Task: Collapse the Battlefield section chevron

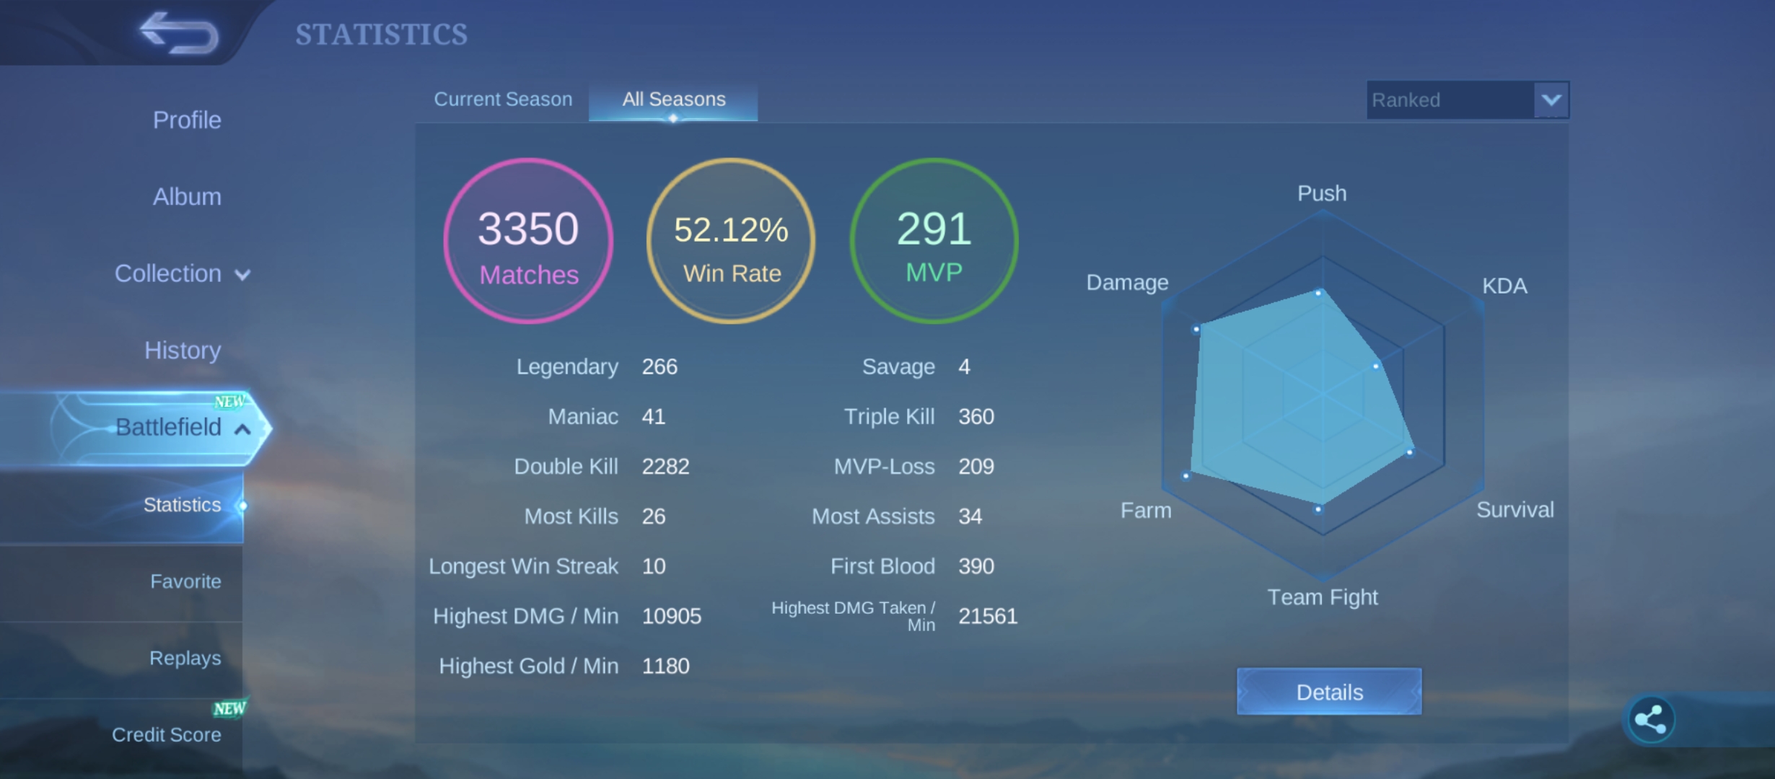Action: tap(242, 429)
